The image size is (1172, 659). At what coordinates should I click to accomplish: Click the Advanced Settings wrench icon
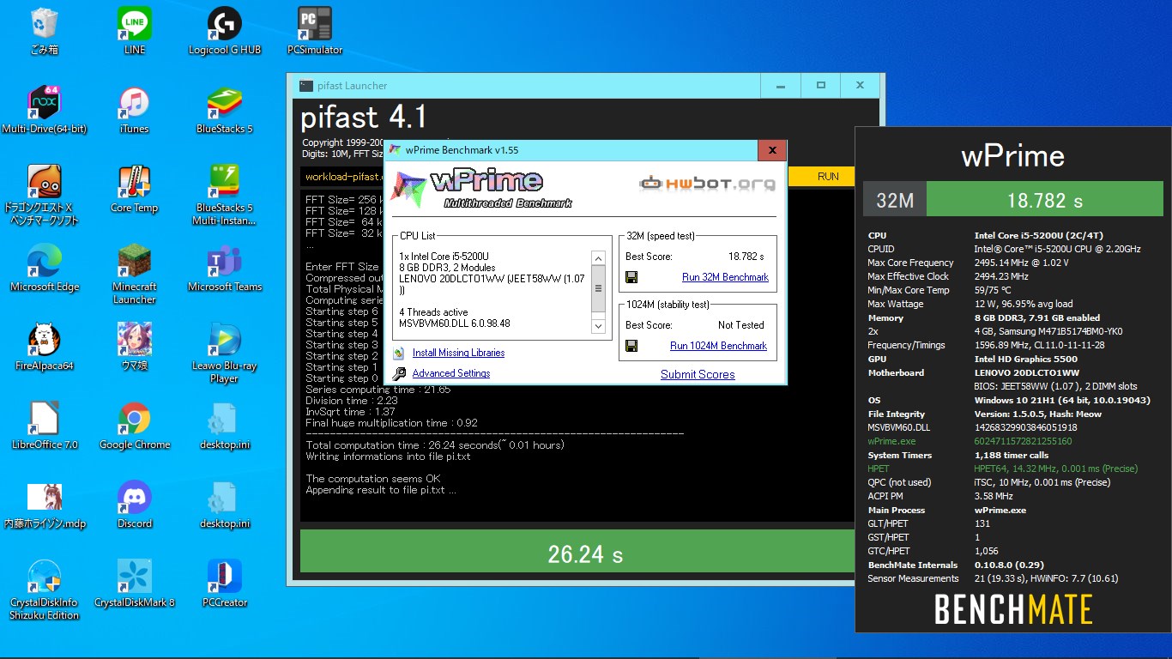398,373
